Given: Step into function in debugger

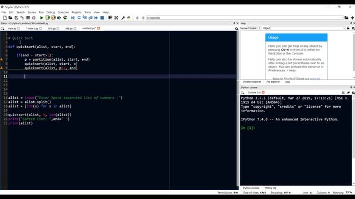Looking at the screenshot, I should [x=85, y=18].
